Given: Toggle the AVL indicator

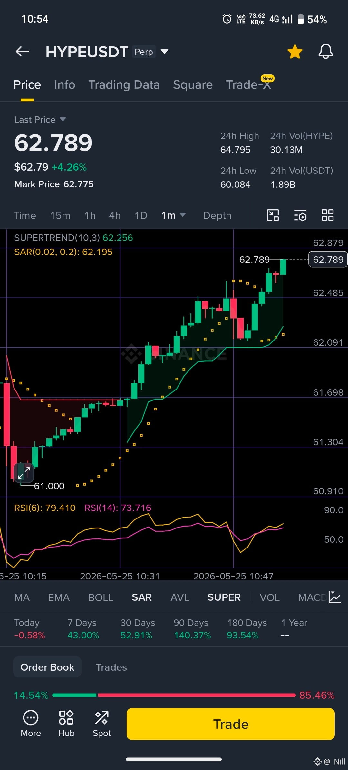Looking at the screenshot, I should [179, 597].
